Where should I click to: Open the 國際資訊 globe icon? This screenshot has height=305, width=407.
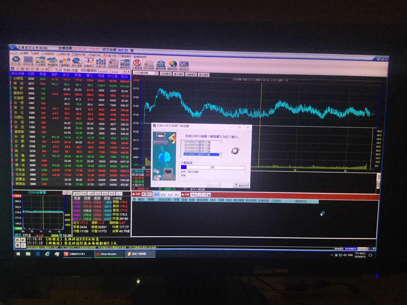pyautogui.click(x=172, y=65)
